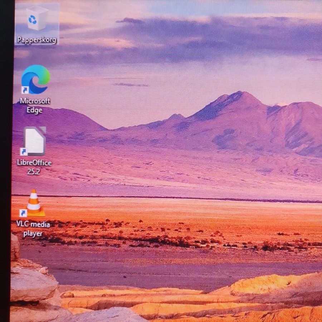Screen dimensions: 322x322
Task: Click the Microsoft Edge swirl logo icon
Action: point(35,79)
